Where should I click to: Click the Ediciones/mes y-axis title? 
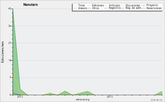pos(2,52)
